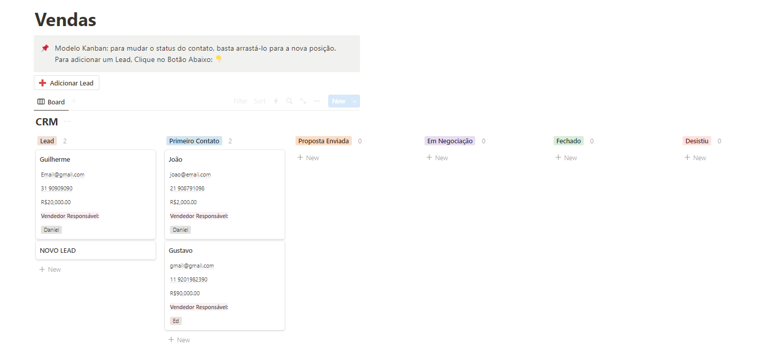Image resolution: width=762 pixels, height=348 pixels.
Task: Click the search magnifier icon
Action: click(x=289, y=101)
